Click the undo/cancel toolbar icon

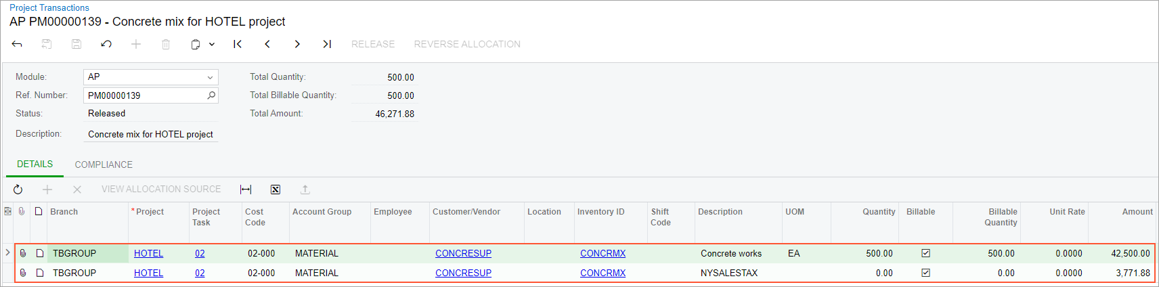[x=106, y=44]
